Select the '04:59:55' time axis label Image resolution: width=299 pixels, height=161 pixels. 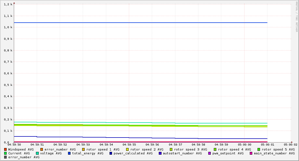[129, 145]
